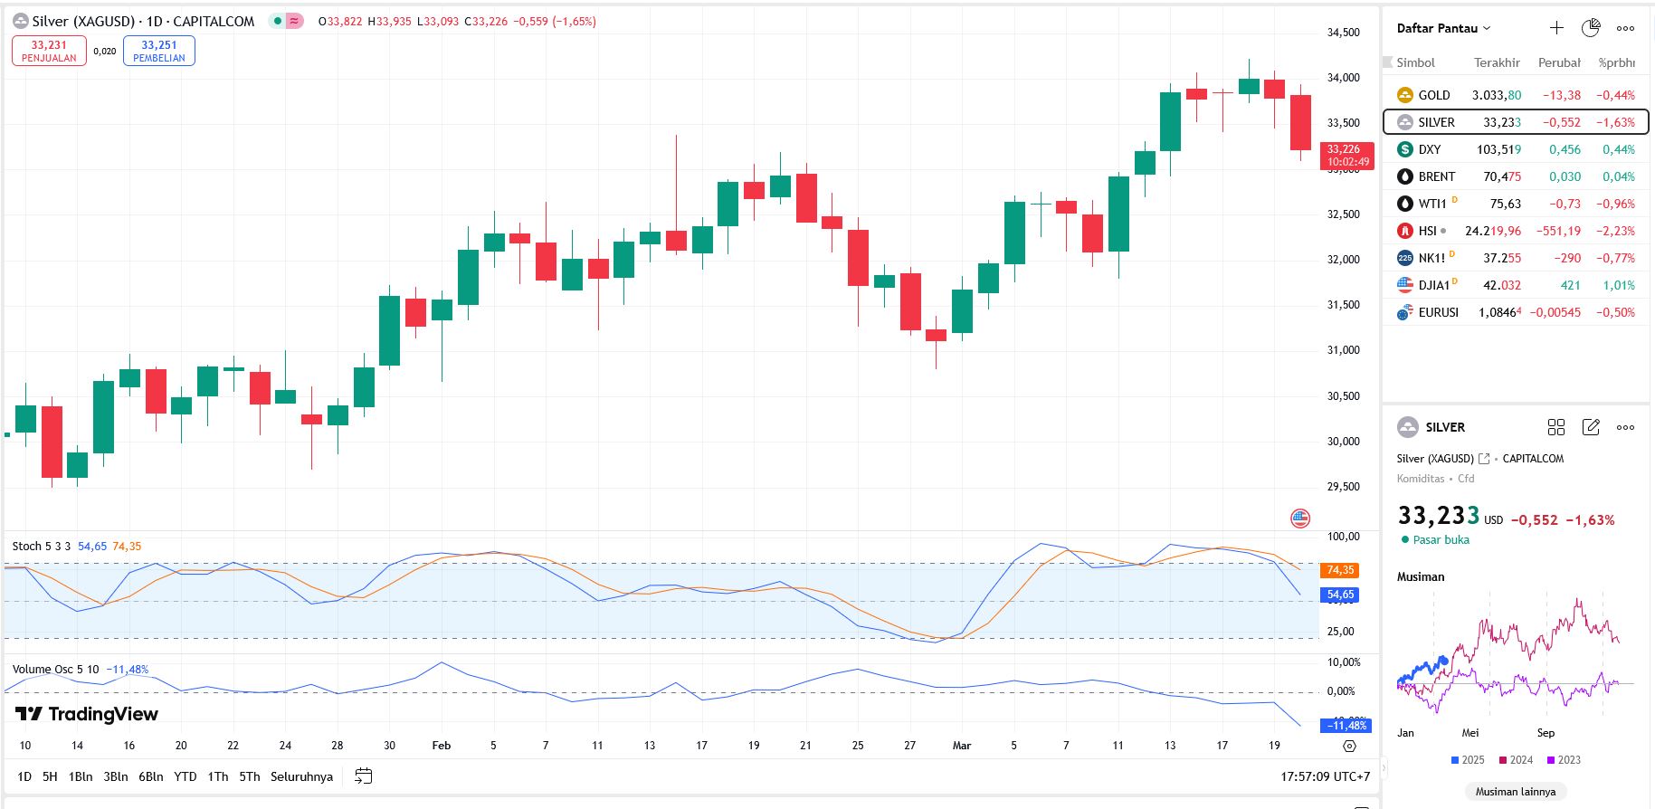1655x809 pixels.
Task: Click the grid layout icon beside SILVER
Action: click(1556, 427)
